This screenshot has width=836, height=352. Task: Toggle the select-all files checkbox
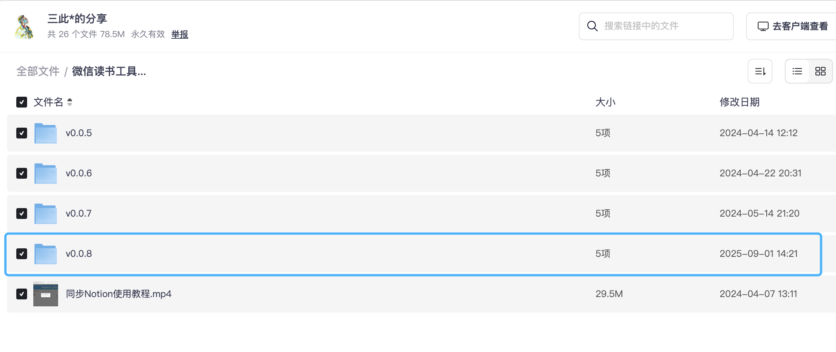tap(22, 102)
